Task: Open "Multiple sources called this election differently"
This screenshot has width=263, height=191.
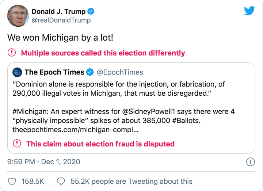Action: tap(103, 53)
